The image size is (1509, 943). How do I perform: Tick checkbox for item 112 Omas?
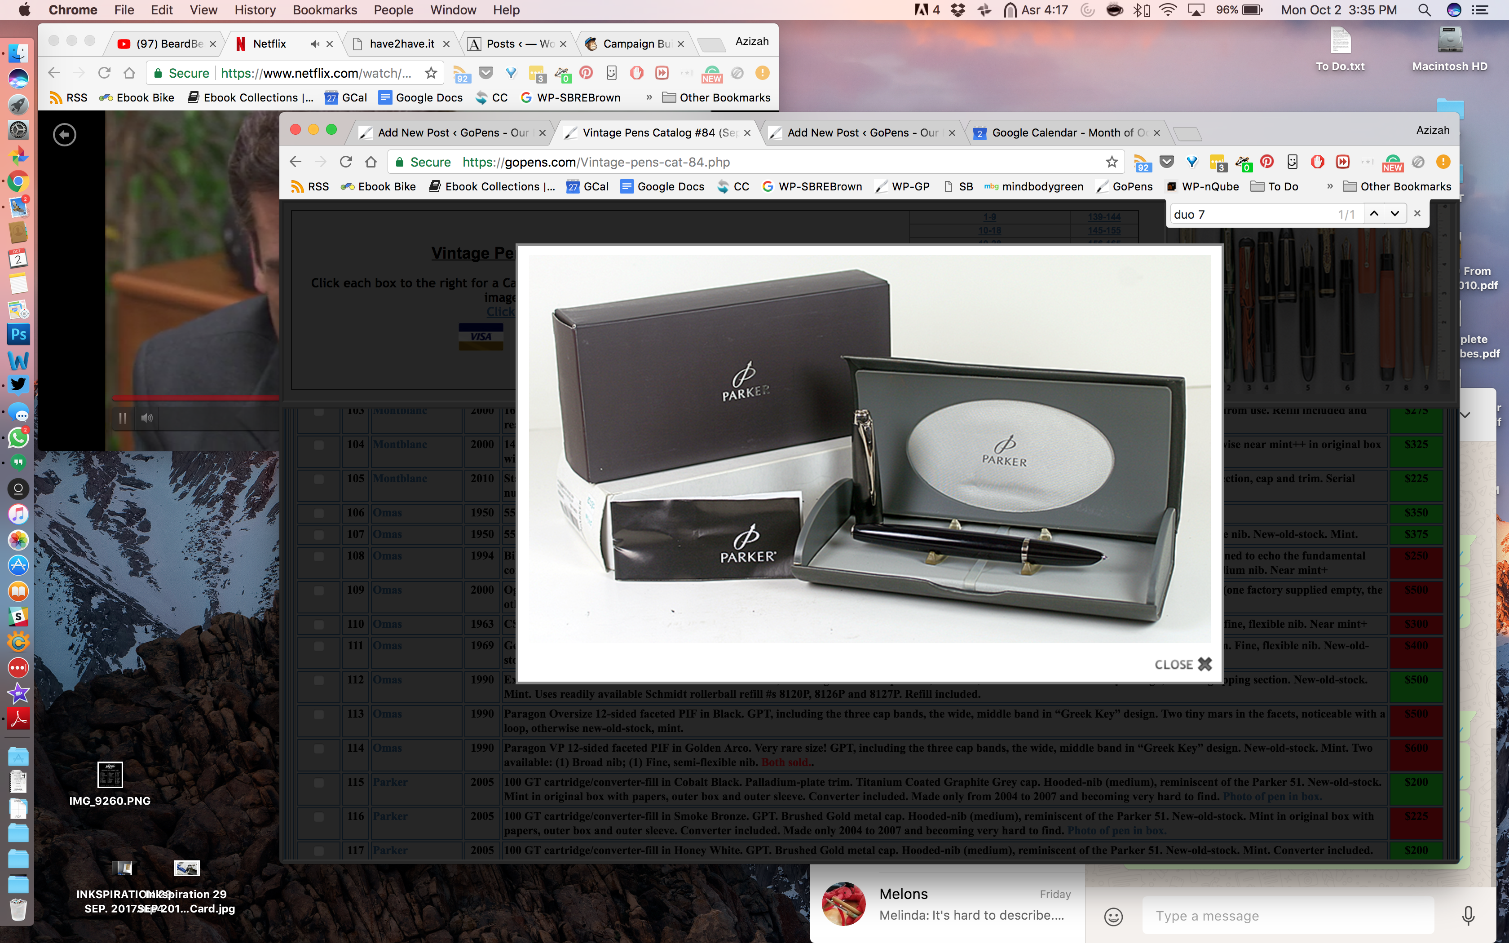tap(318, 680)
